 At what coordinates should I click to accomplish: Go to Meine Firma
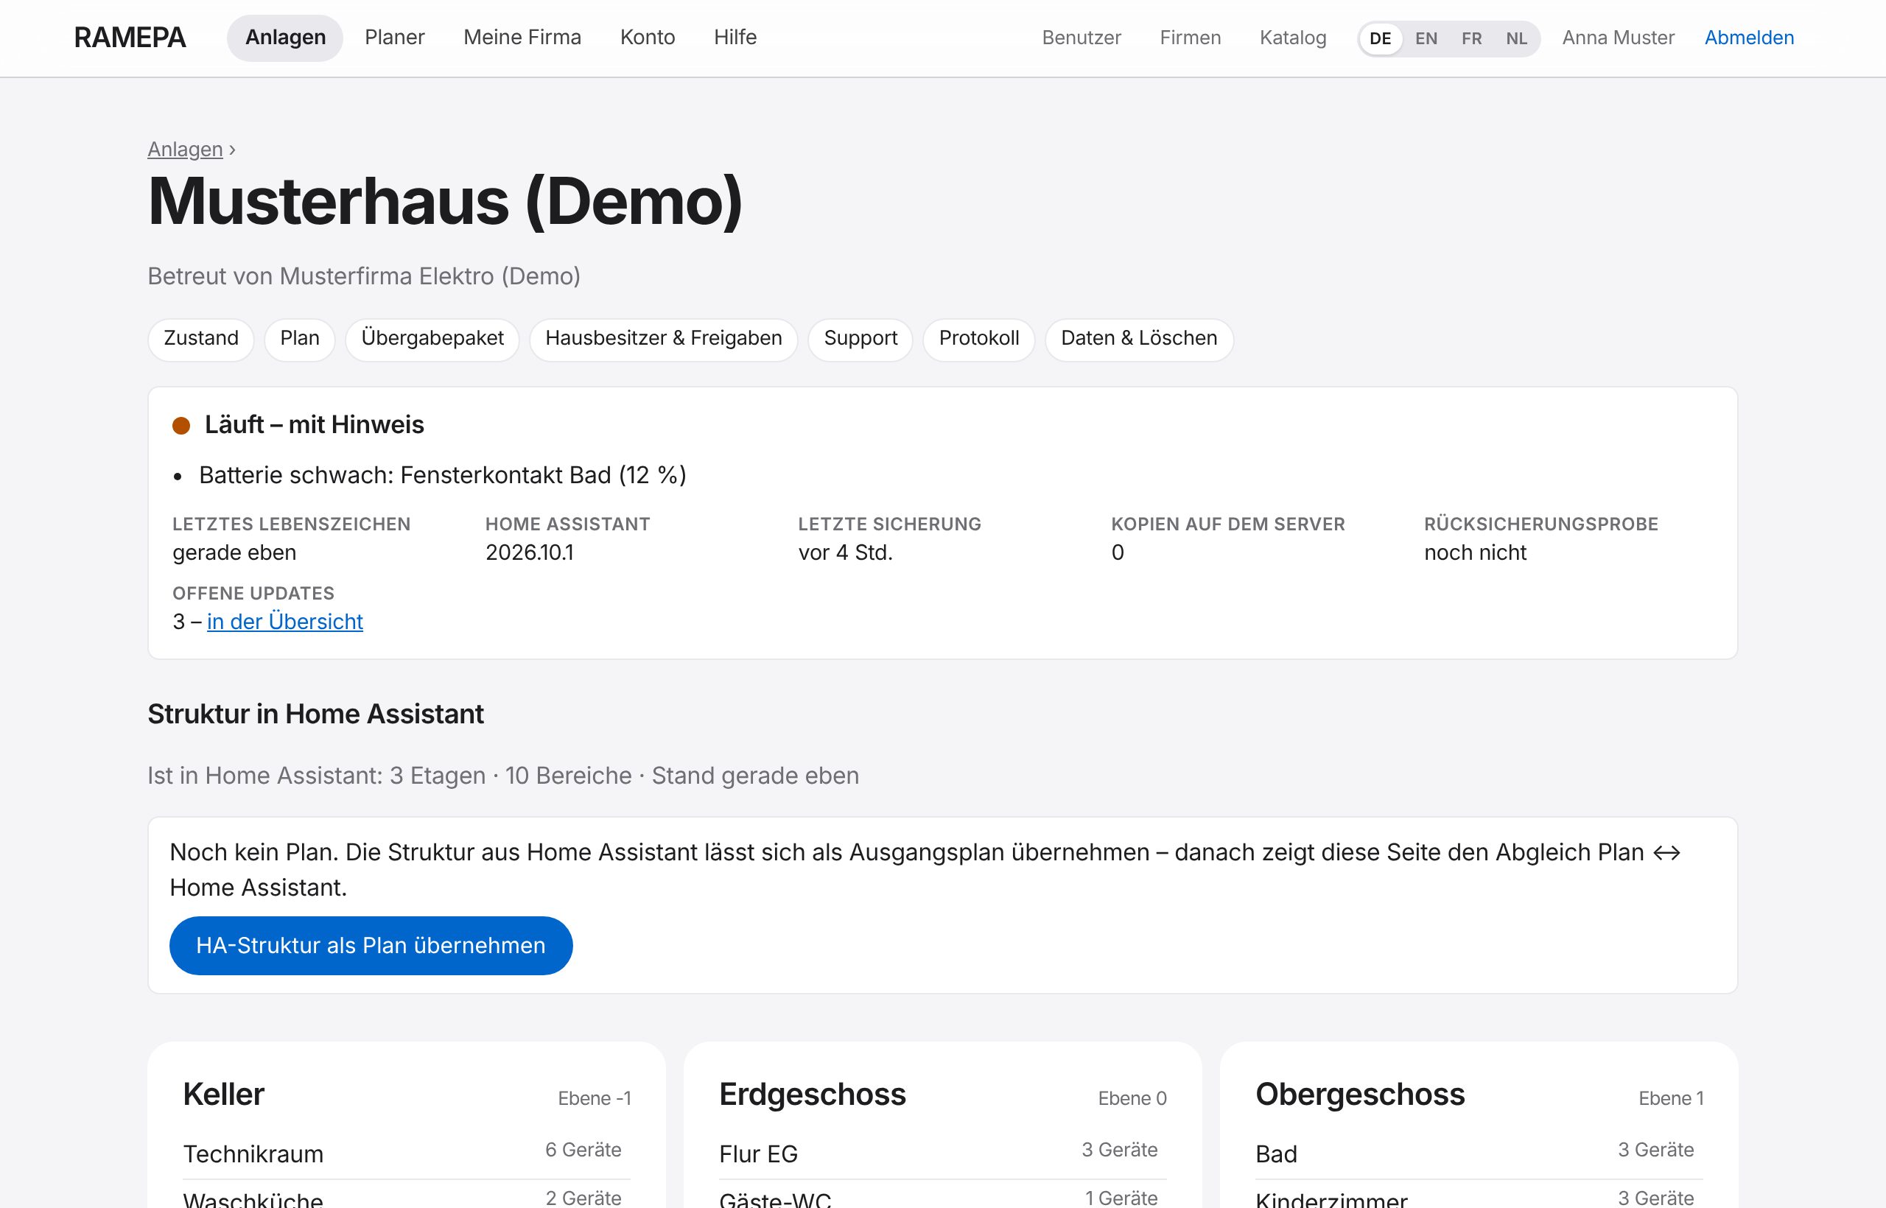[522, 38]
